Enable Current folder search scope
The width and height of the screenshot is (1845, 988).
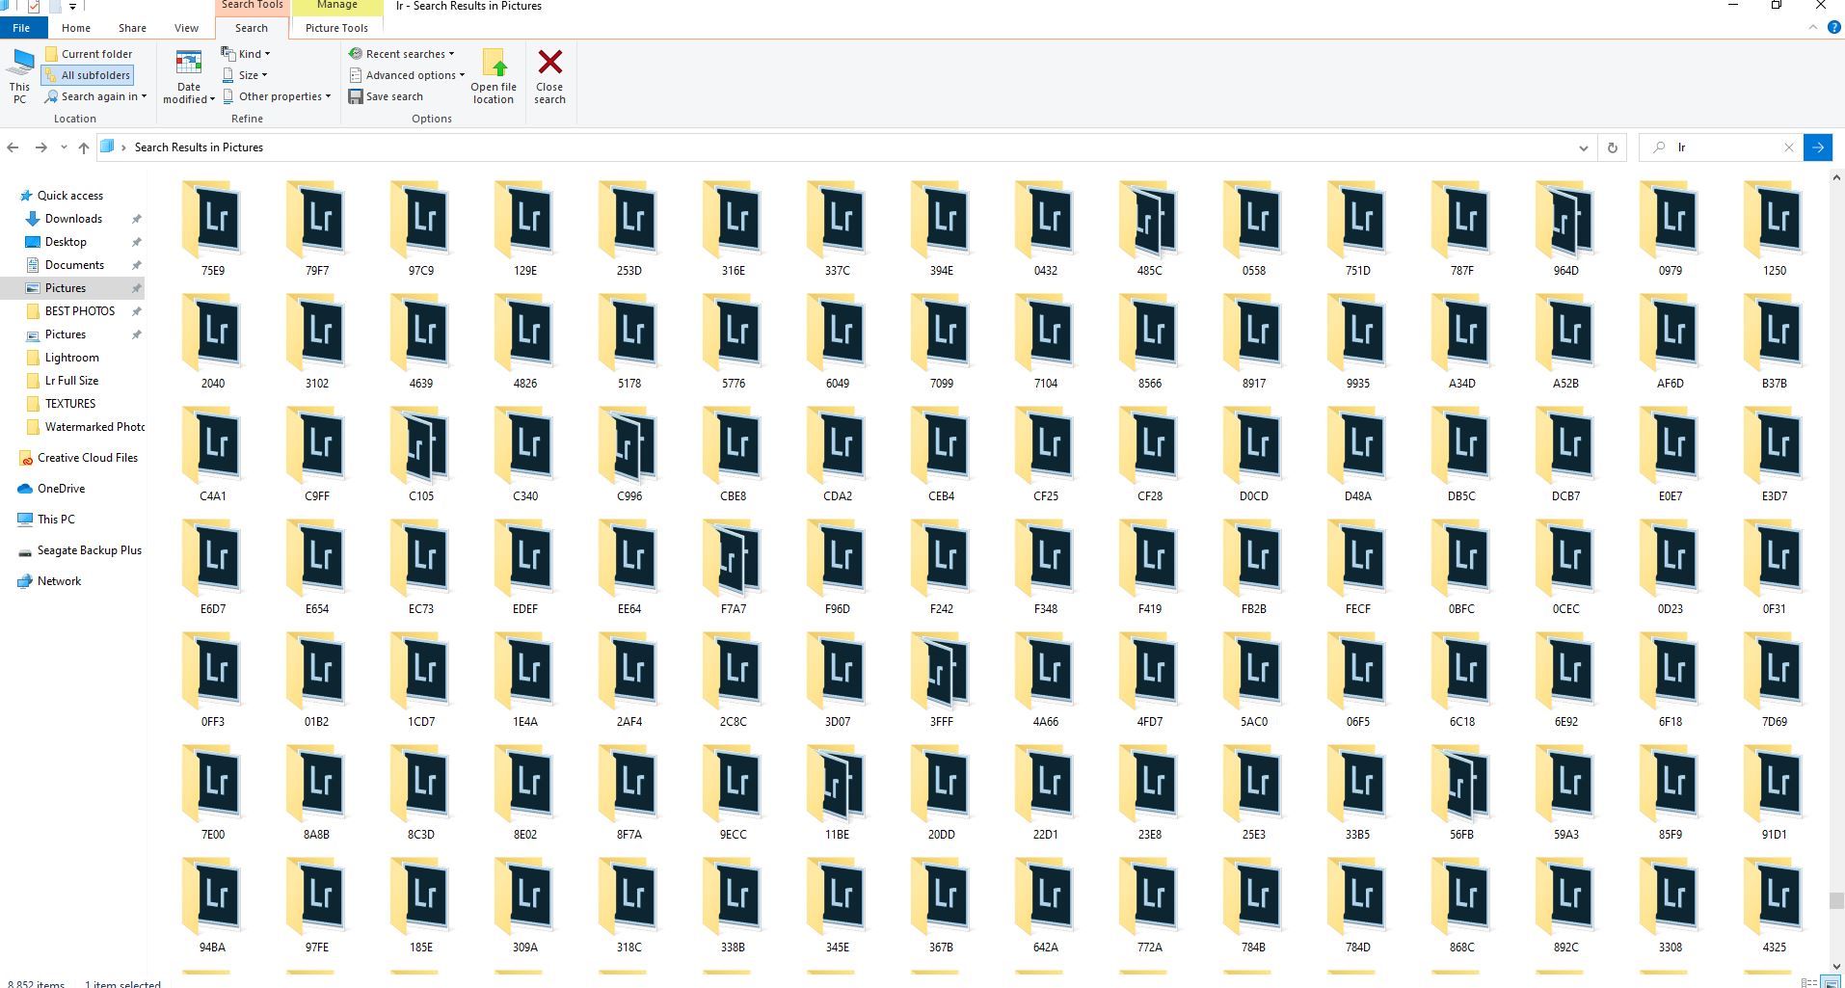(x=91, y=53)
